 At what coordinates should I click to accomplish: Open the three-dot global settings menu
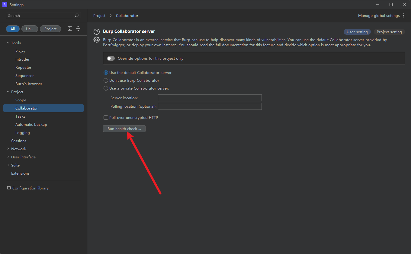[404, 15]
